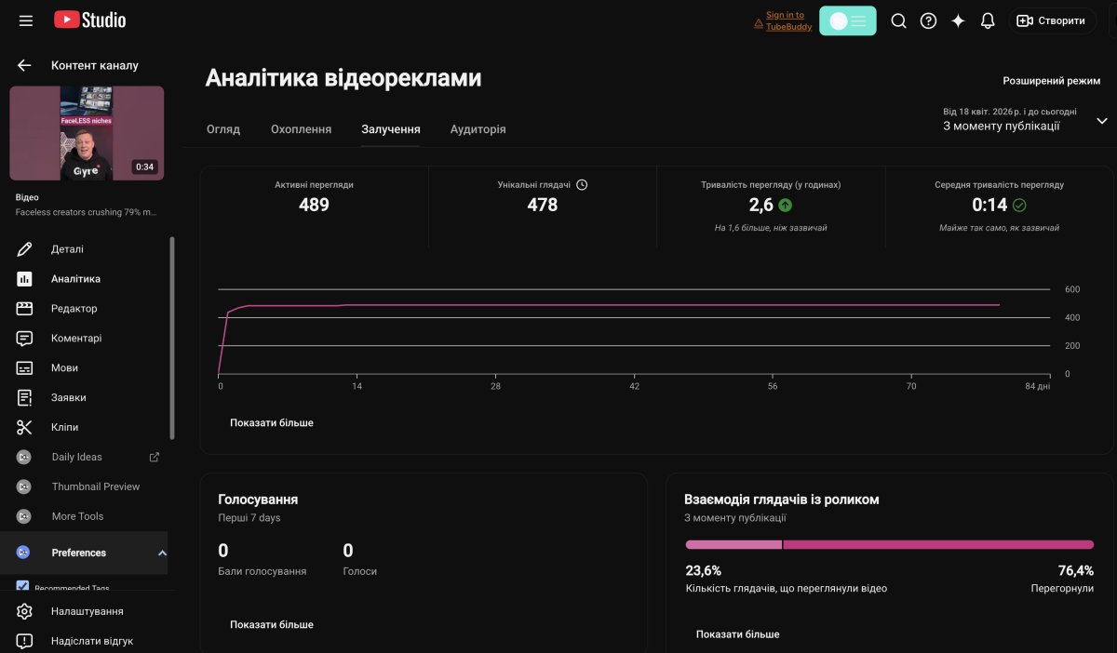Open Розширений режим
Screen dimensions: 1117x653
(1052, 81)
